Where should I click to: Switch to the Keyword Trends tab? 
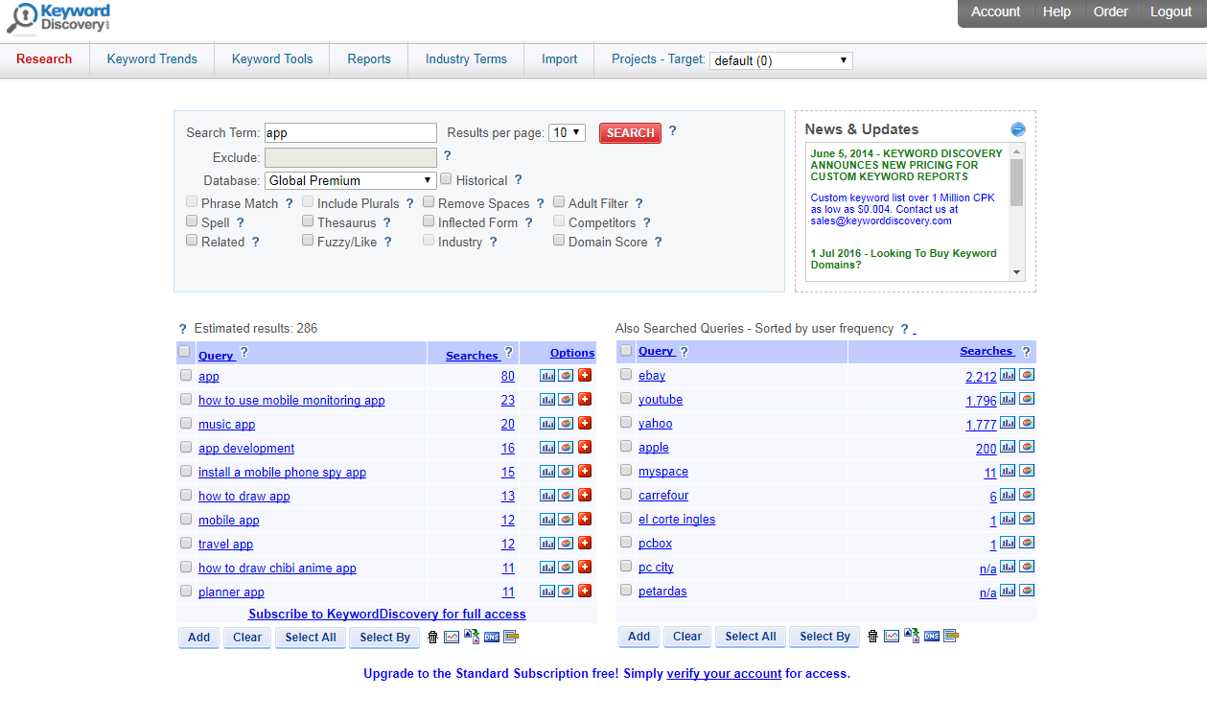[151, 58]
